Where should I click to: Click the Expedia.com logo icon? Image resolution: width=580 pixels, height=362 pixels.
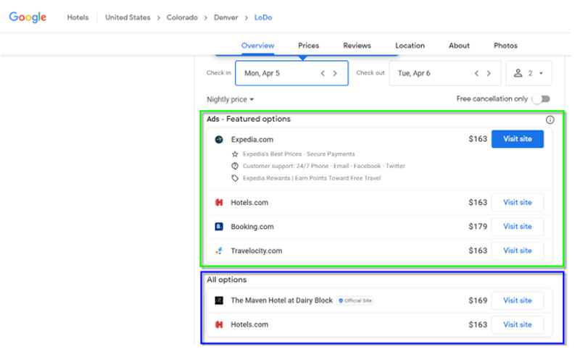[x=219, y=139]
